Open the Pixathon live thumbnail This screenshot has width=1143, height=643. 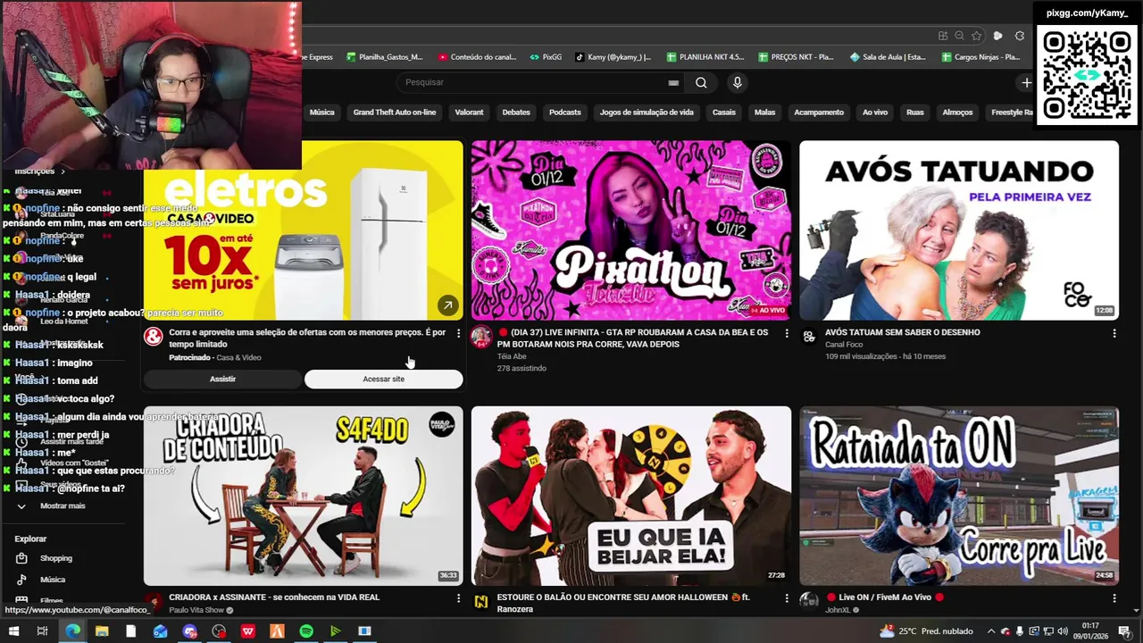[x=630, y=230]
